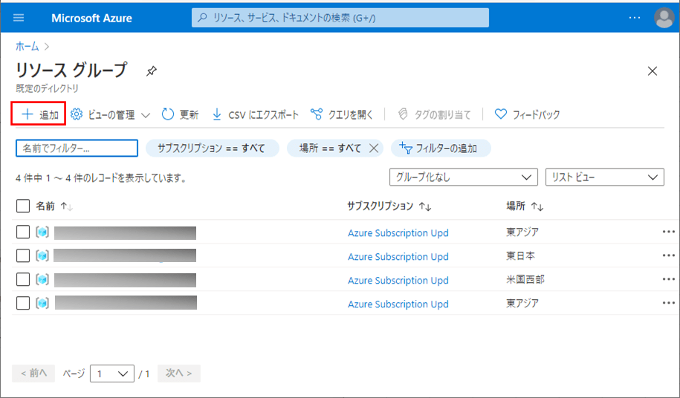
Task: Open the hamburger portal menu
Action: tap(19, 18)
